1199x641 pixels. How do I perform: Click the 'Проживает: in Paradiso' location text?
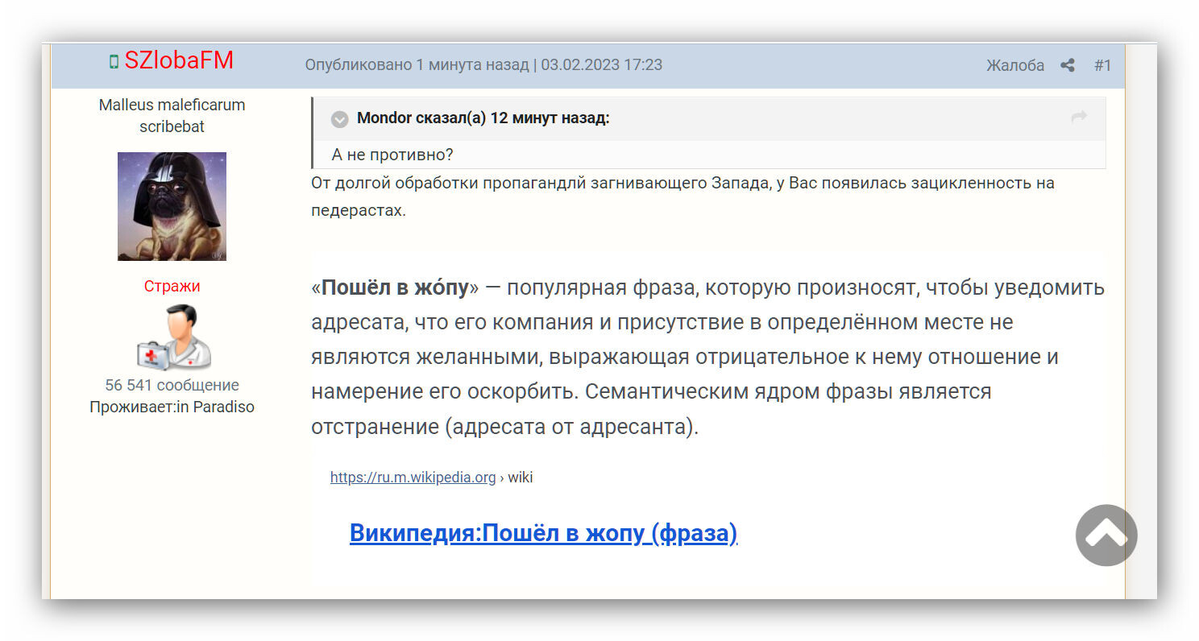point(172,407)
